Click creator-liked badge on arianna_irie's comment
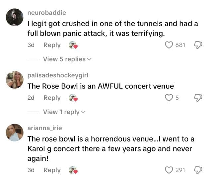 73,170
